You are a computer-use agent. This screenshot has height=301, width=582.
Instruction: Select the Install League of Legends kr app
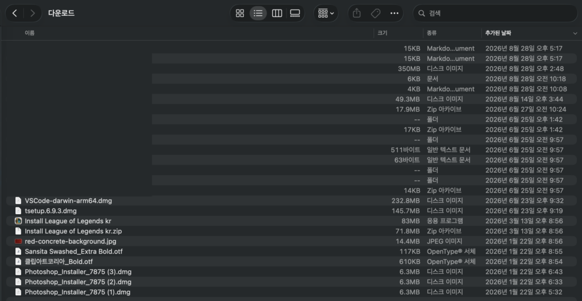[68, 221]
